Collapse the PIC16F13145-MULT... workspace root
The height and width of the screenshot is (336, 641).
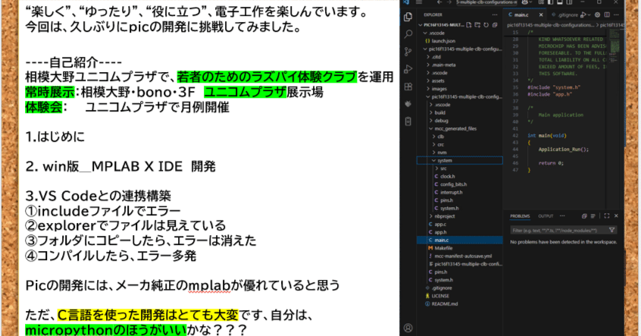459,25
